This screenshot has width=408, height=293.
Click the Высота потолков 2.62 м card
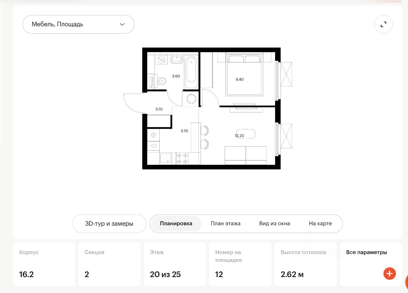tap(305, 264)
